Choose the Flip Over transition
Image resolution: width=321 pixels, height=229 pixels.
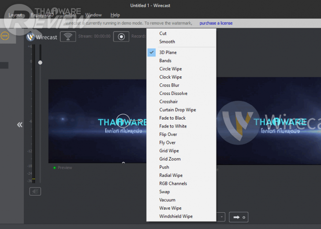pos(181,135)
